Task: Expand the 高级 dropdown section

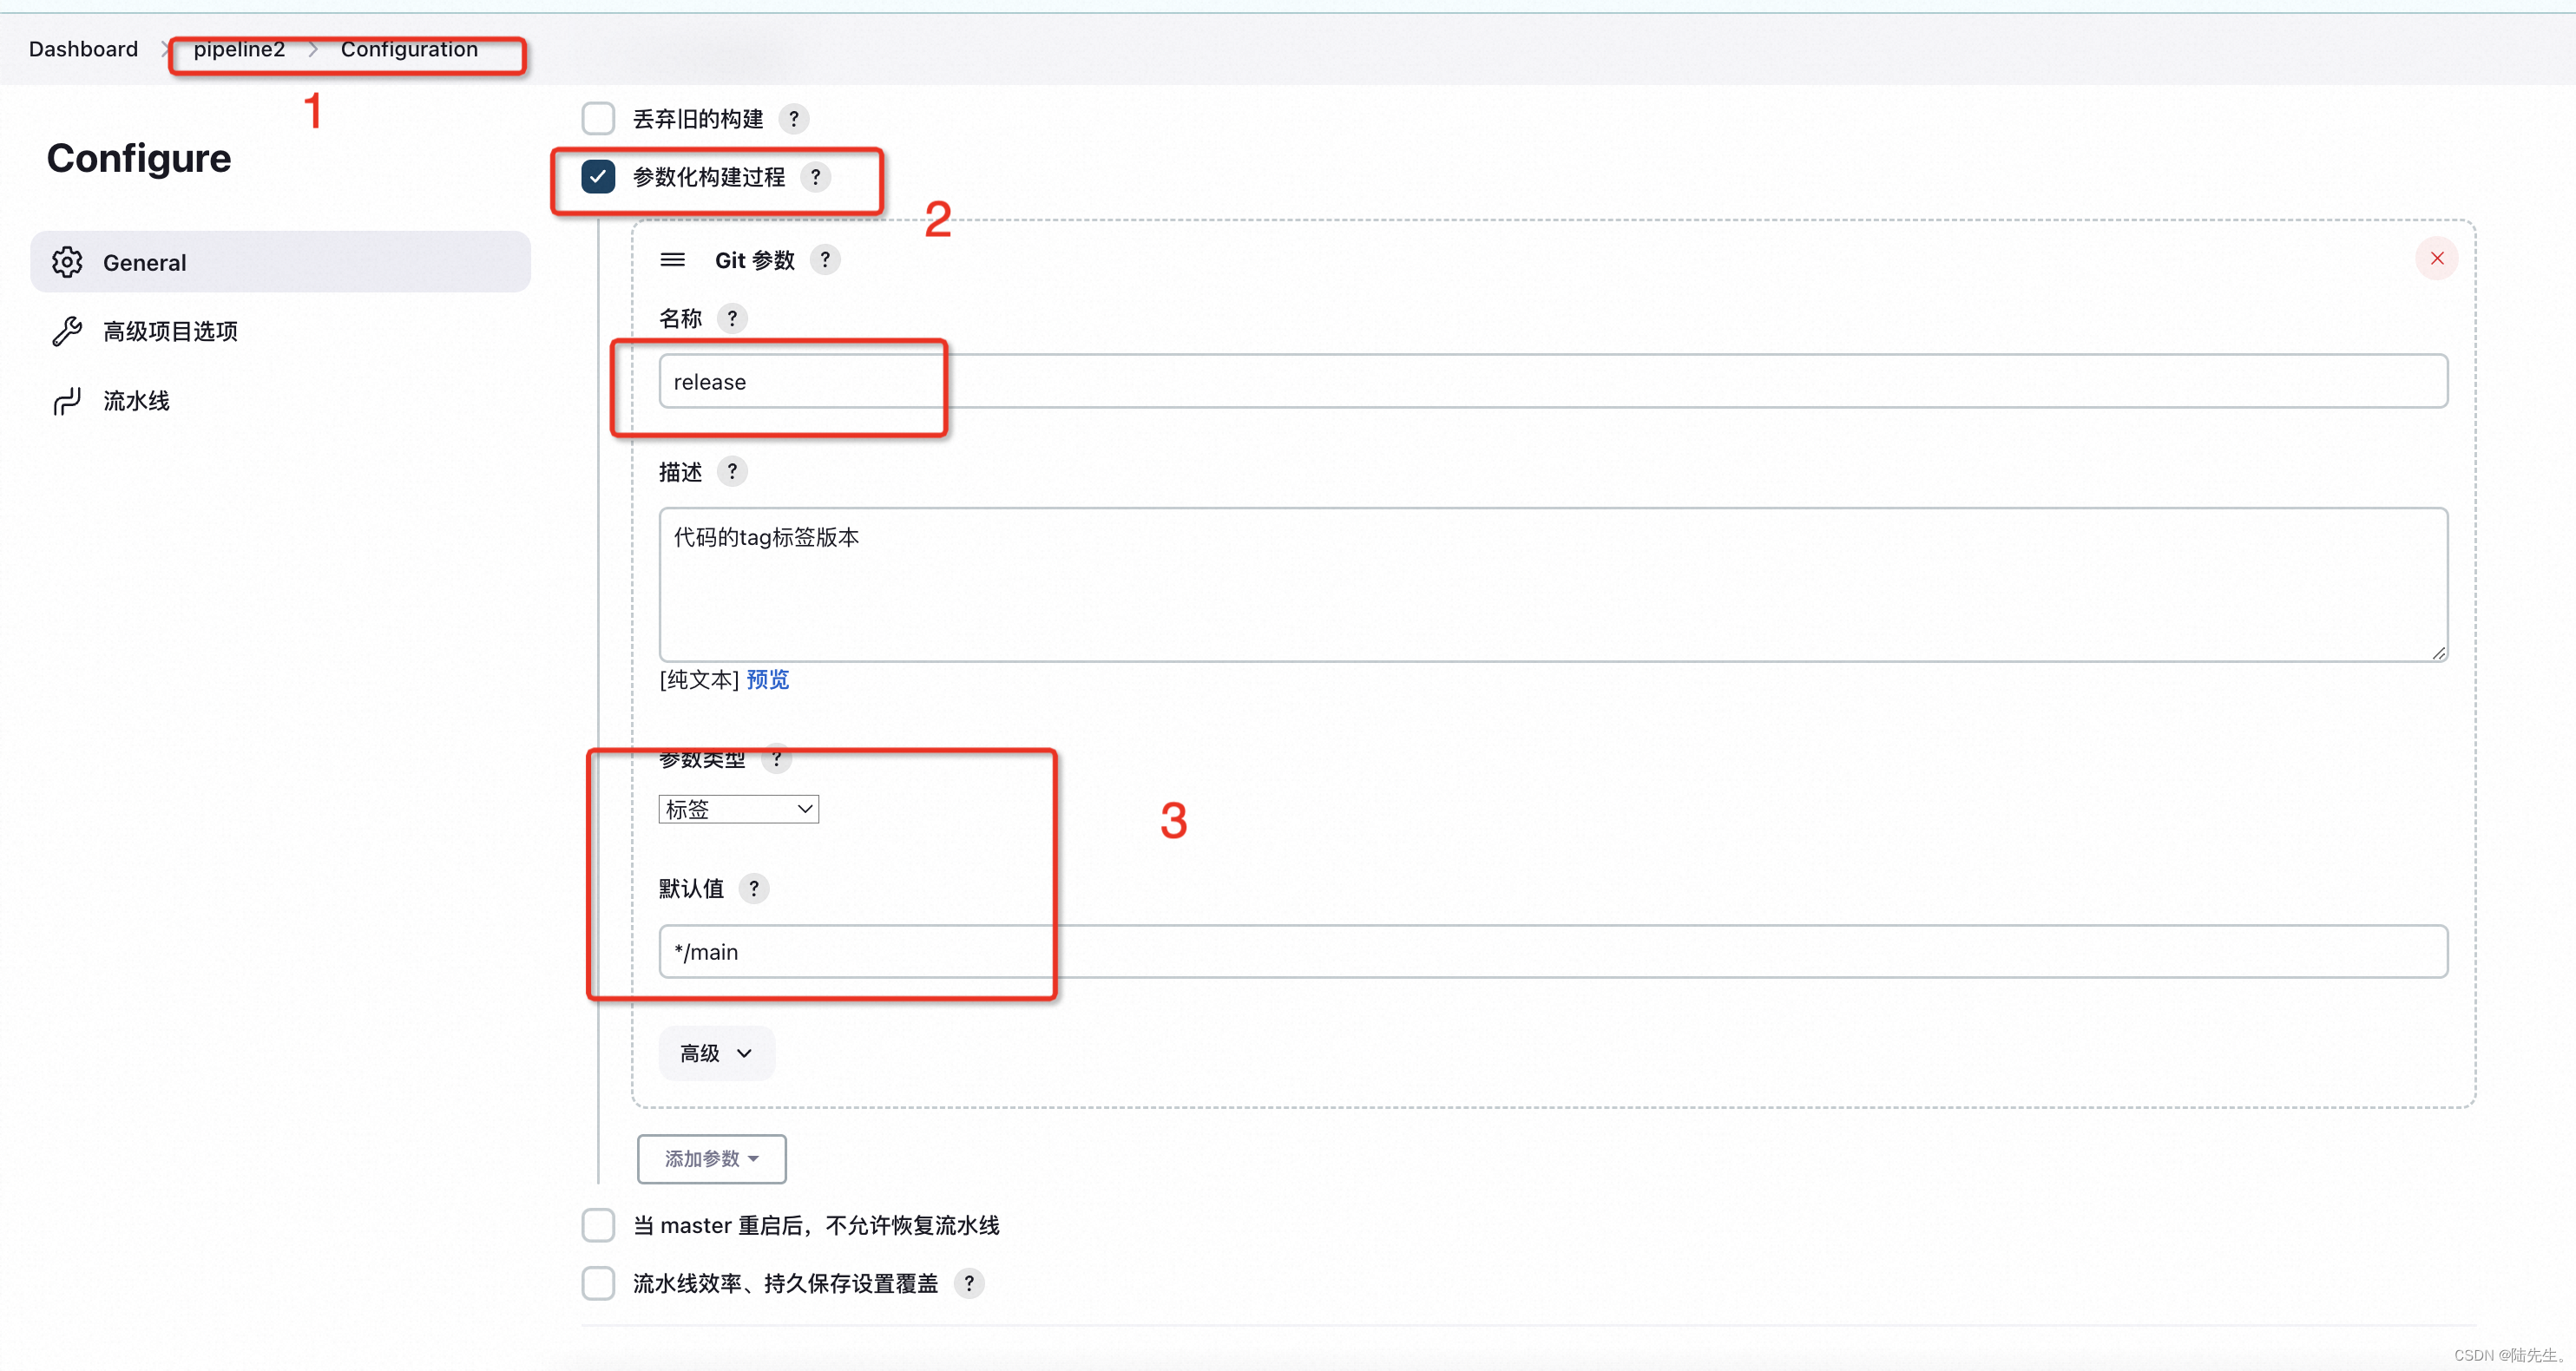Action: (711, 1053)
